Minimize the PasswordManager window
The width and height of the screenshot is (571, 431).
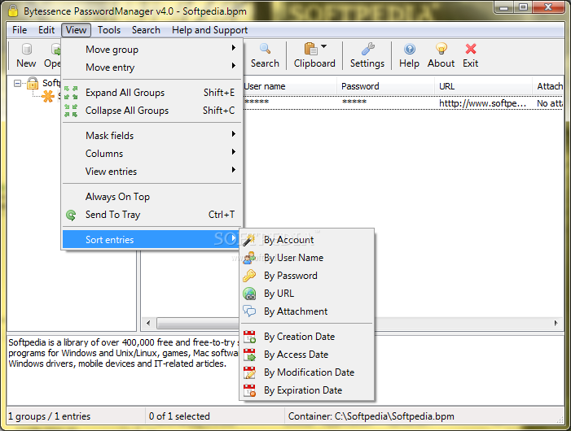pyautogui.click(x=504, y=7)
